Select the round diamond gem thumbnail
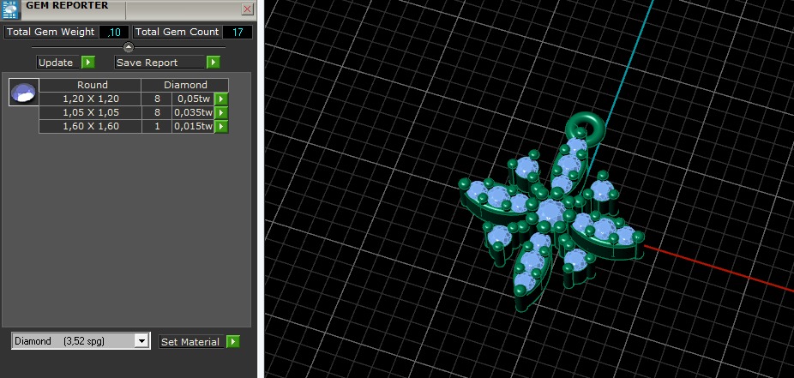Screen dimensions: 794x378 point(24,92)
